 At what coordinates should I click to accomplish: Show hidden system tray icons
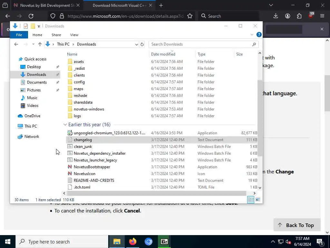(x=273, y=242)
